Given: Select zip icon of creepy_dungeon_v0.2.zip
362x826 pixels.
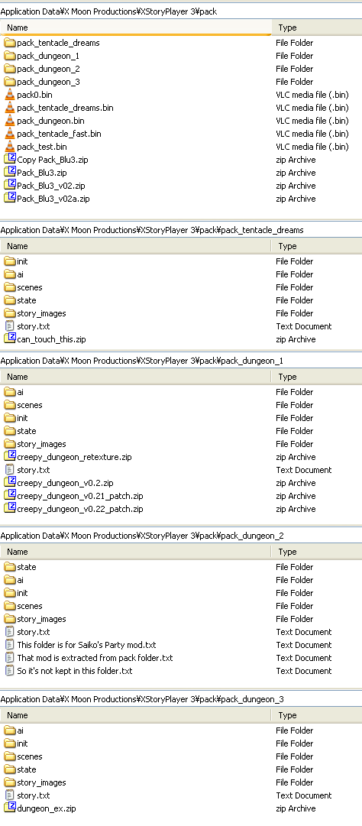Looking at the screenshot, I should coord(9,482).
